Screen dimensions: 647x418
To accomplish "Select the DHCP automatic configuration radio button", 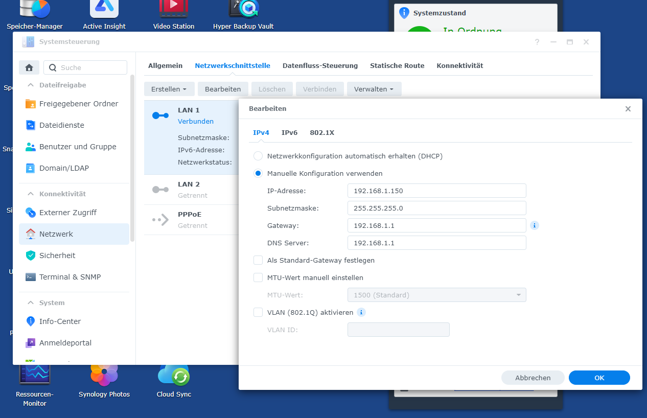I will pyautogui.click(x=258, y=156).
